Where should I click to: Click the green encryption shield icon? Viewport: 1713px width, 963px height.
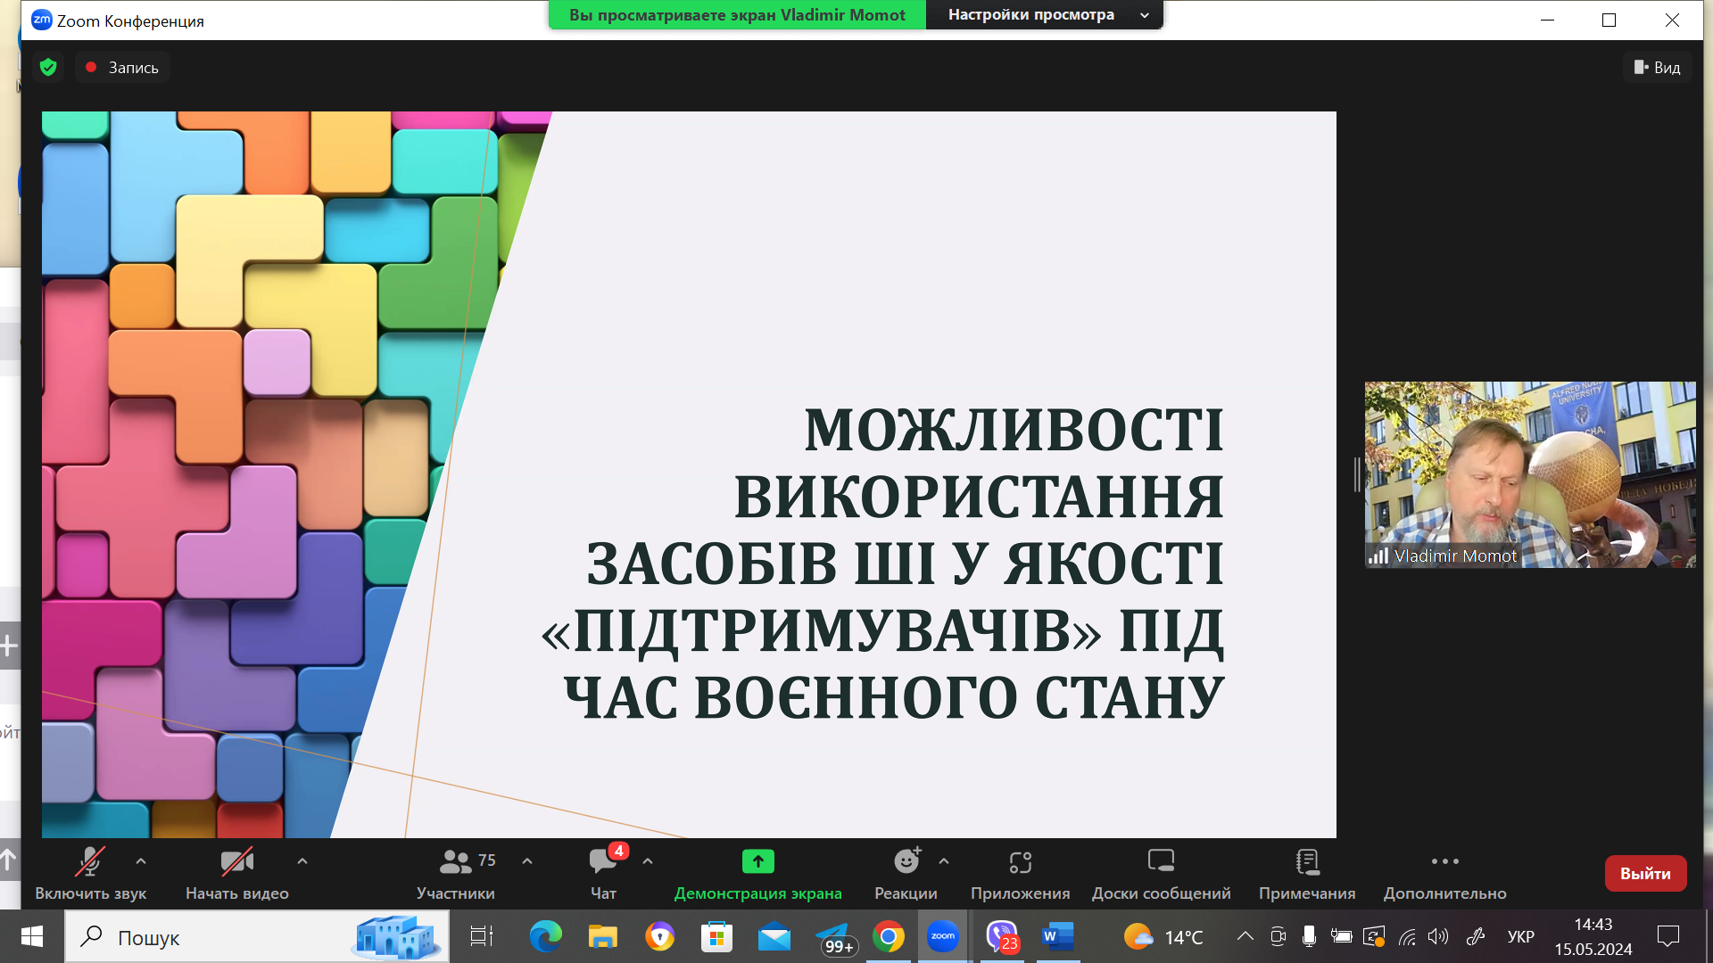click(49, 68)
